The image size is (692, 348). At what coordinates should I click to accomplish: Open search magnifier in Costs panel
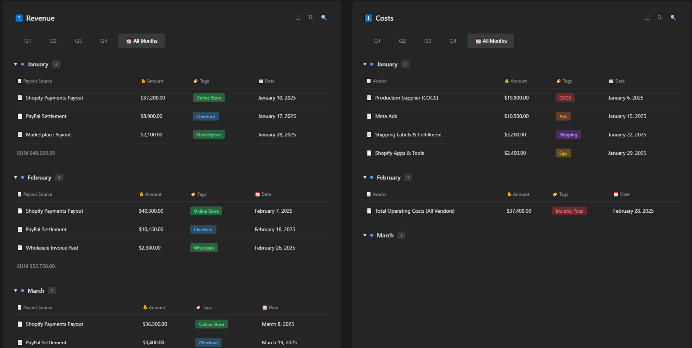tap(673, 18)
